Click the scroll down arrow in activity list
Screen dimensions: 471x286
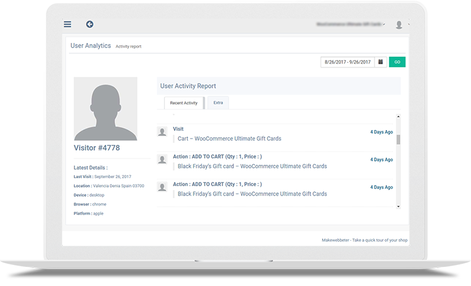coord(398,206)
